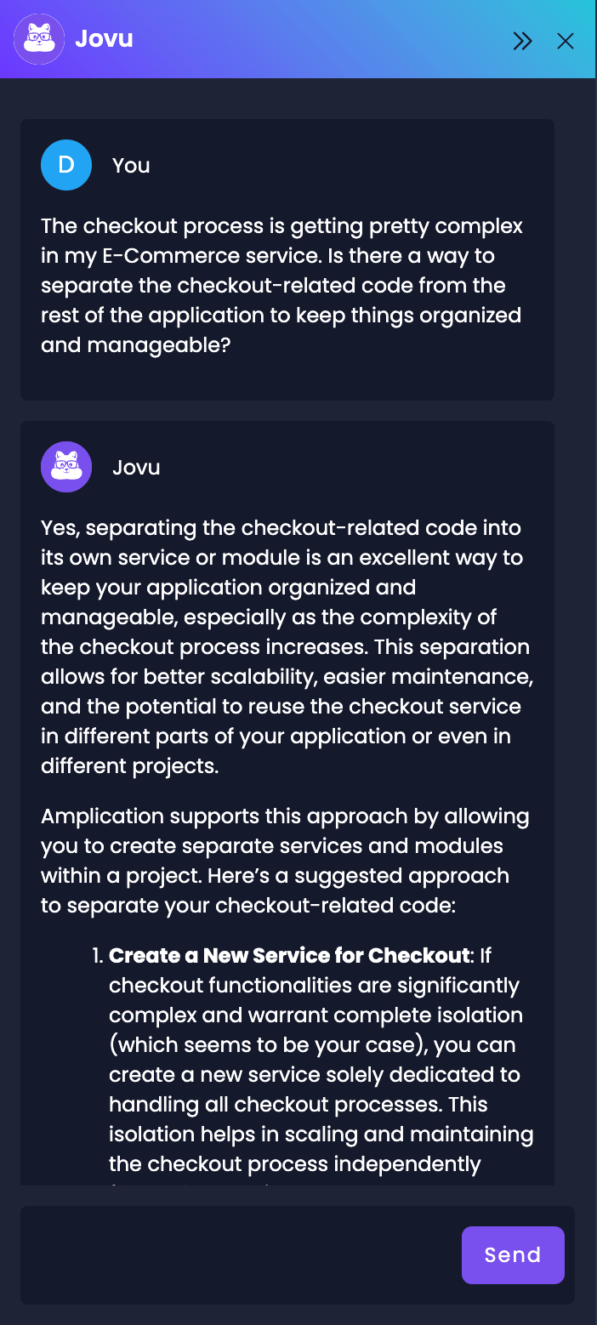Close the Jovu chat with the X
Image resolution: width=597 pixels, height=1325 pixels.
[x=566, y=40]
